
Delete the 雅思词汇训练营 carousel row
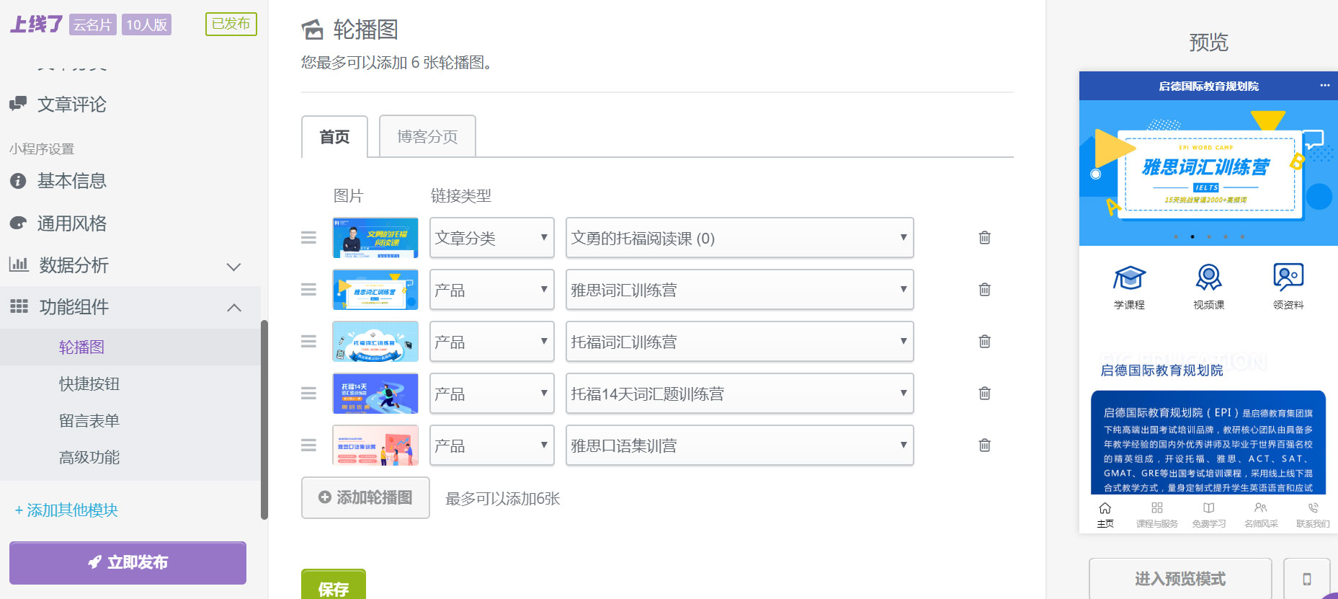click(984, 289)
